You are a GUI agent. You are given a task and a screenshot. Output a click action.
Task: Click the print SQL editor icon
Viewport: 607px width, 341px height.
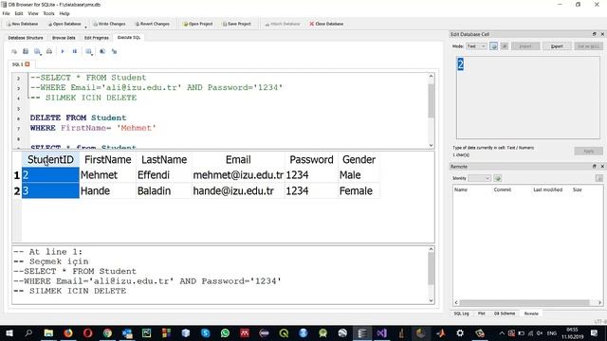tap(49, 51)
